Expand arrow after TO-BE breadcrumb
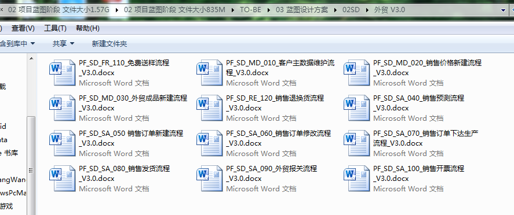 (x=269, y=10)
